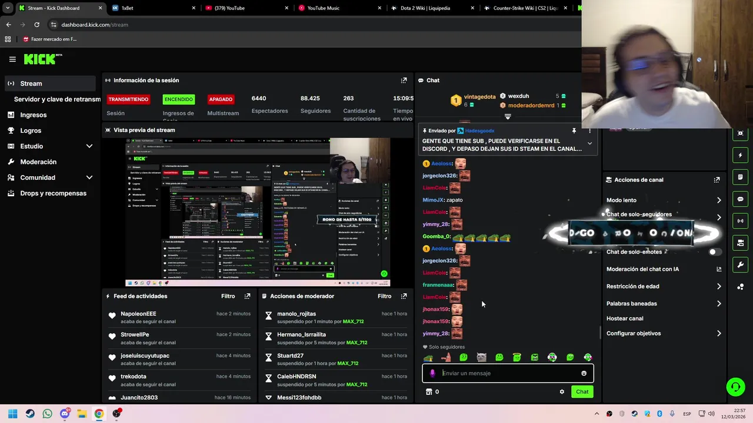Viewport: 753px width, 423px height.
Task: Click the stream preview thumbnail
Action: (258, 212)
